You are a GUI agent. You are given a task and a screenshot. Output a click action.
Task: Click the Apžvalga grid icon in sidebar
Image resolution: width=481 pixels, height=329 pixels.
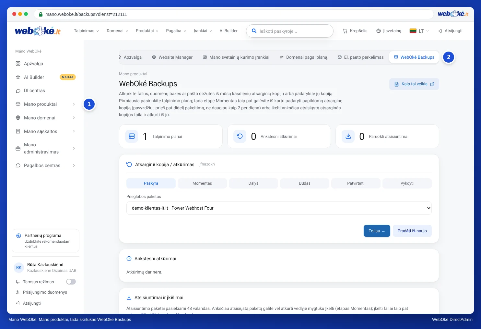point(18,64)
